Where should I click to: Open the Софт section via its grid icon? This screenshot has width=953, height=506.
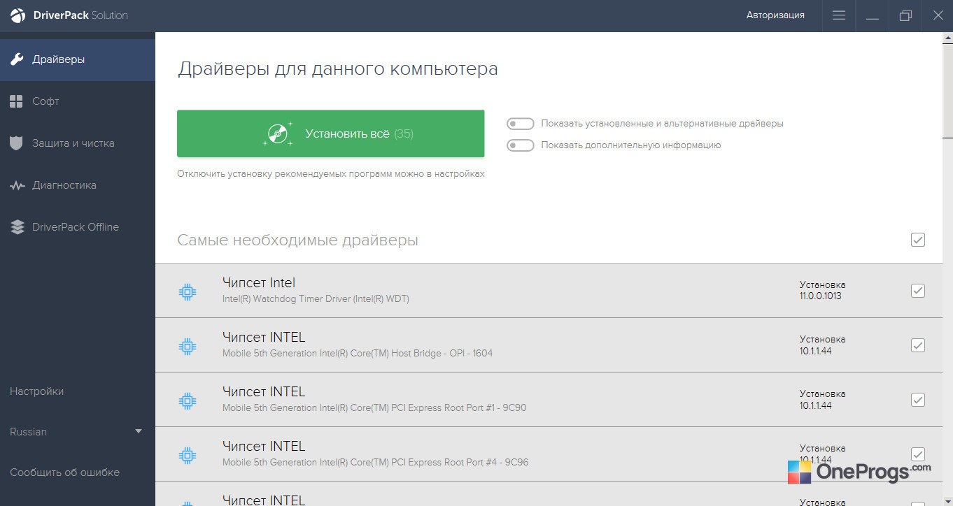click(17, 101)
